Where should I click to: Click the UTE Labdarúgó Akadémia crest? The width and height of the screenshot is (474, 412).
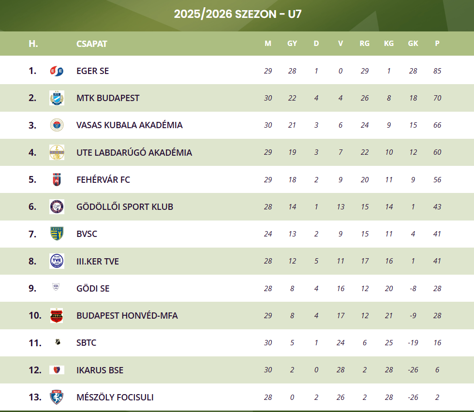point(57,153)
